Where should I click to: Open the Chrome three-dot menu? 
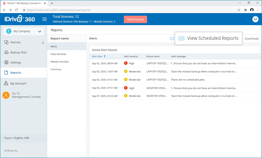[x=258, y=10]
